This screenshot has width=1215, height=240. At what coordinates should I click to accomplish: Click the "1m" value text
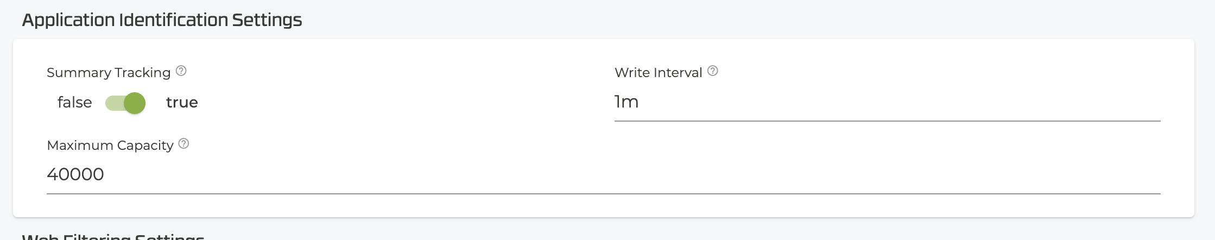[627, 102]
